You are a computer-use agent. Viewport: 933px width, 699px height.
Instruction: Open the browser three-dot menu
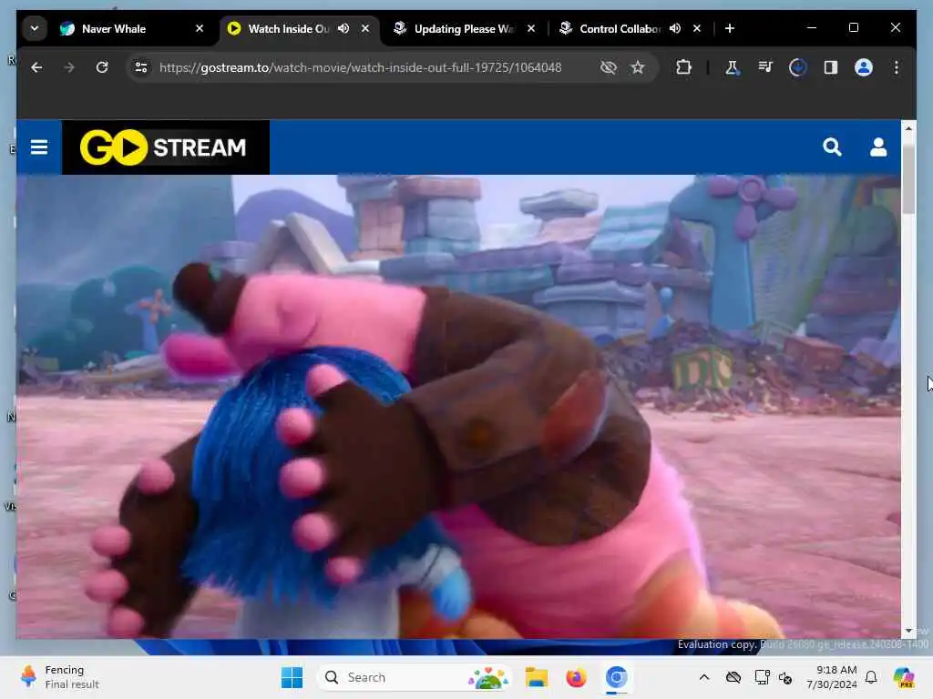tap(897, 67)
